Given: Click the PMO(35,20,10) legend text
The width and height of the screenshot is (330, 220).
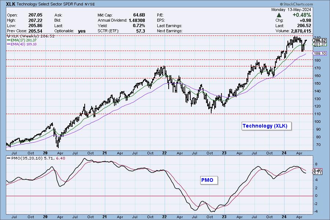Looking at the screenshot, I should [x=27, y=158].
